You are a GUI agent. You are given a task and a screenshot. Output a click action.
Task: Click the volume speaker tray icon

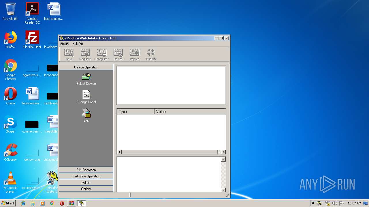click(334, 203)
